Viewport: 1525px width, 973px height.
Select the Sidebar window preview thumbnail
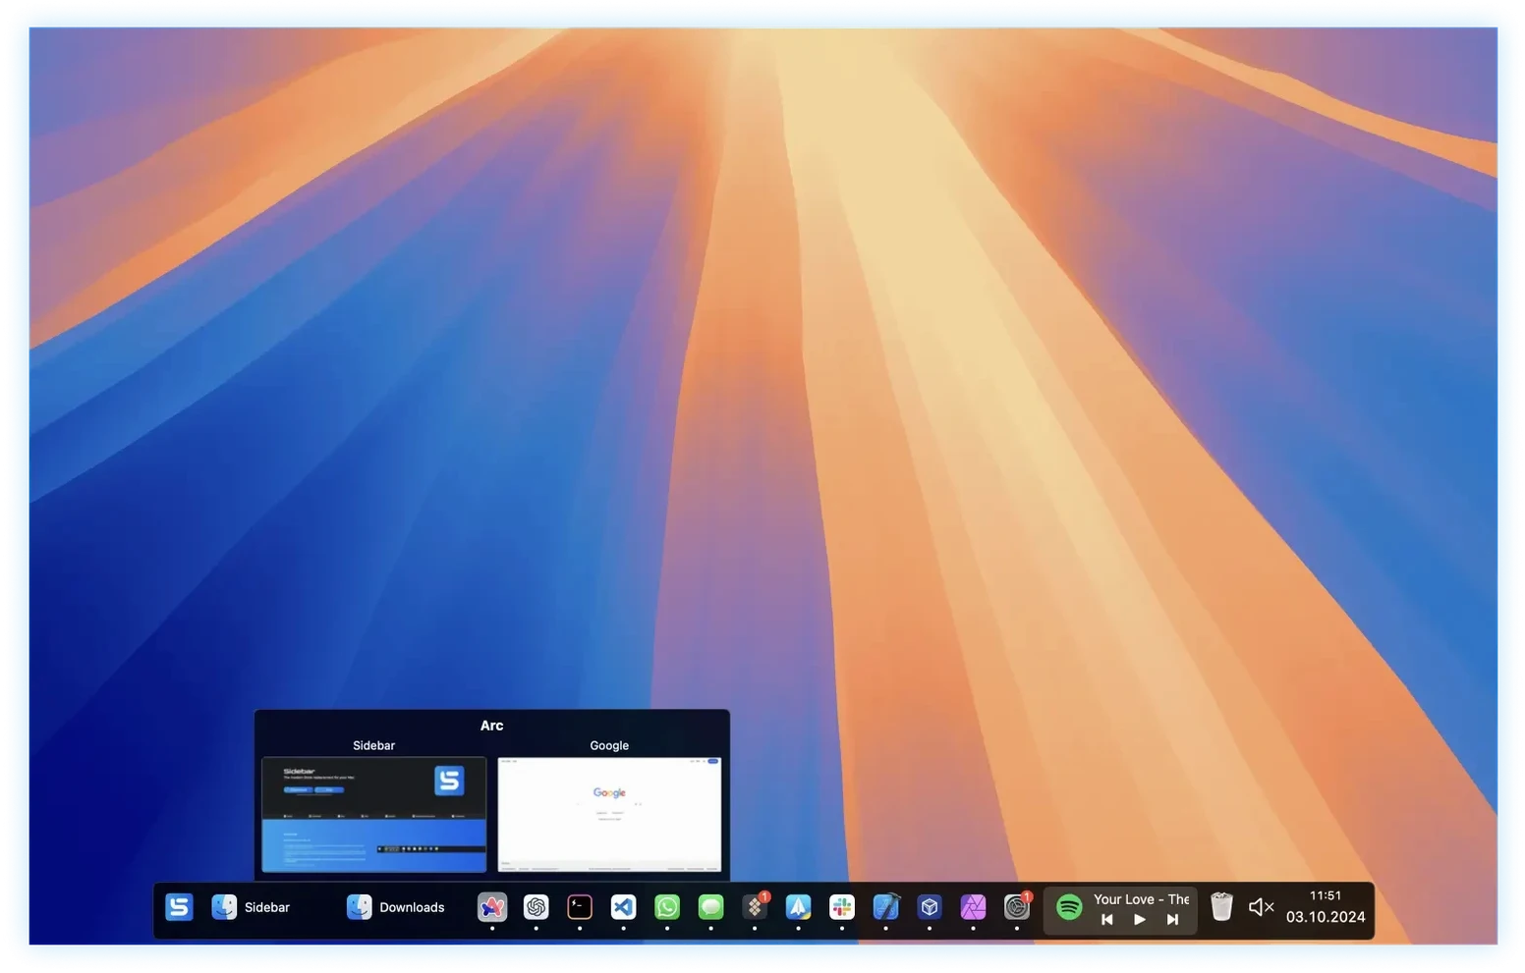tap(374, 814)
